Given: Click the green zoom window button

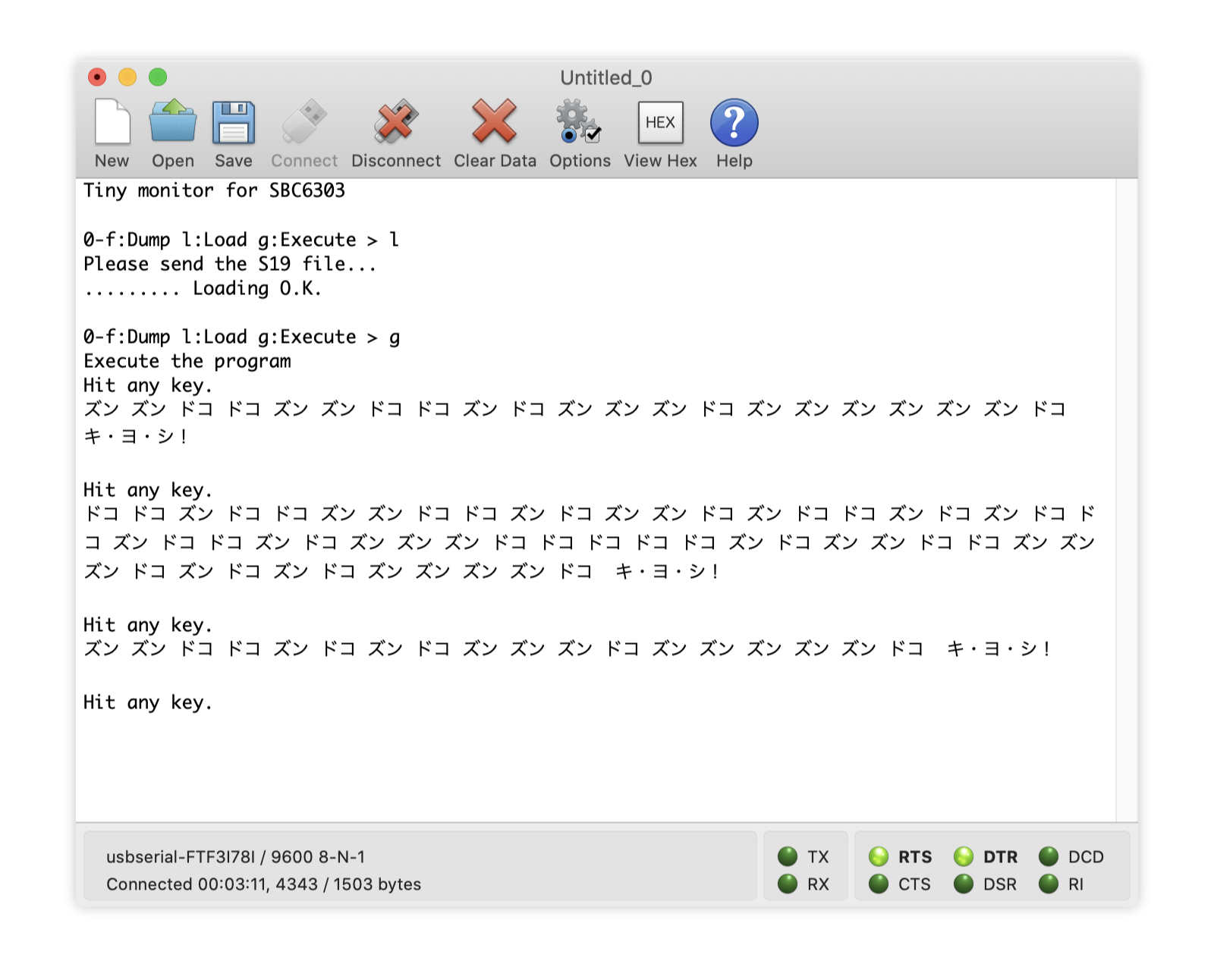Looking at the screenshot, I should pyautogui.click(x=158, y=77).
